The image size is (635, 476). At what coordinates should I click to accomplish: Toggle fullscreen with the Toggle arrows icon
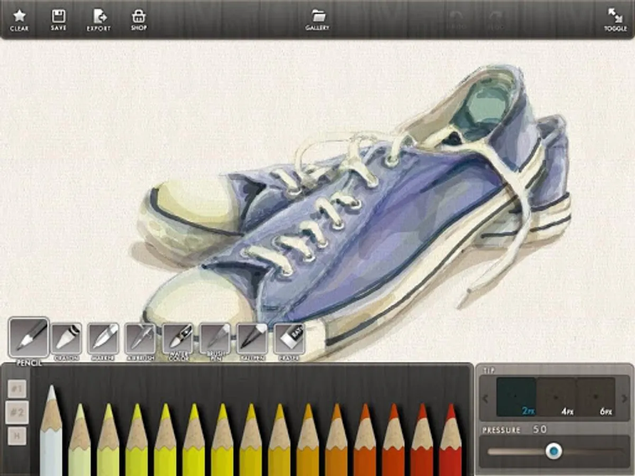pyautogui.click(x=615, y=20)
